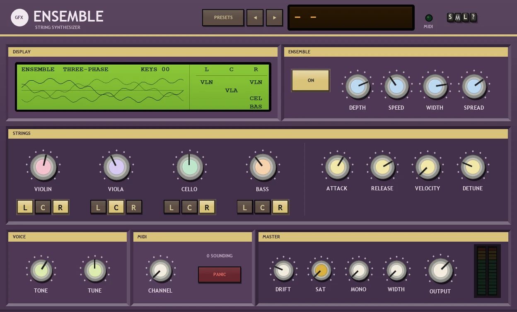Click the master WIDTH knob

click(x=396, y=271)
